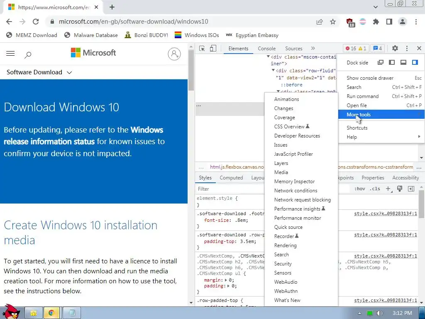425x319 pixels.
Task: Toggle the device toolbar icon
Action: (x=213, y=48)
